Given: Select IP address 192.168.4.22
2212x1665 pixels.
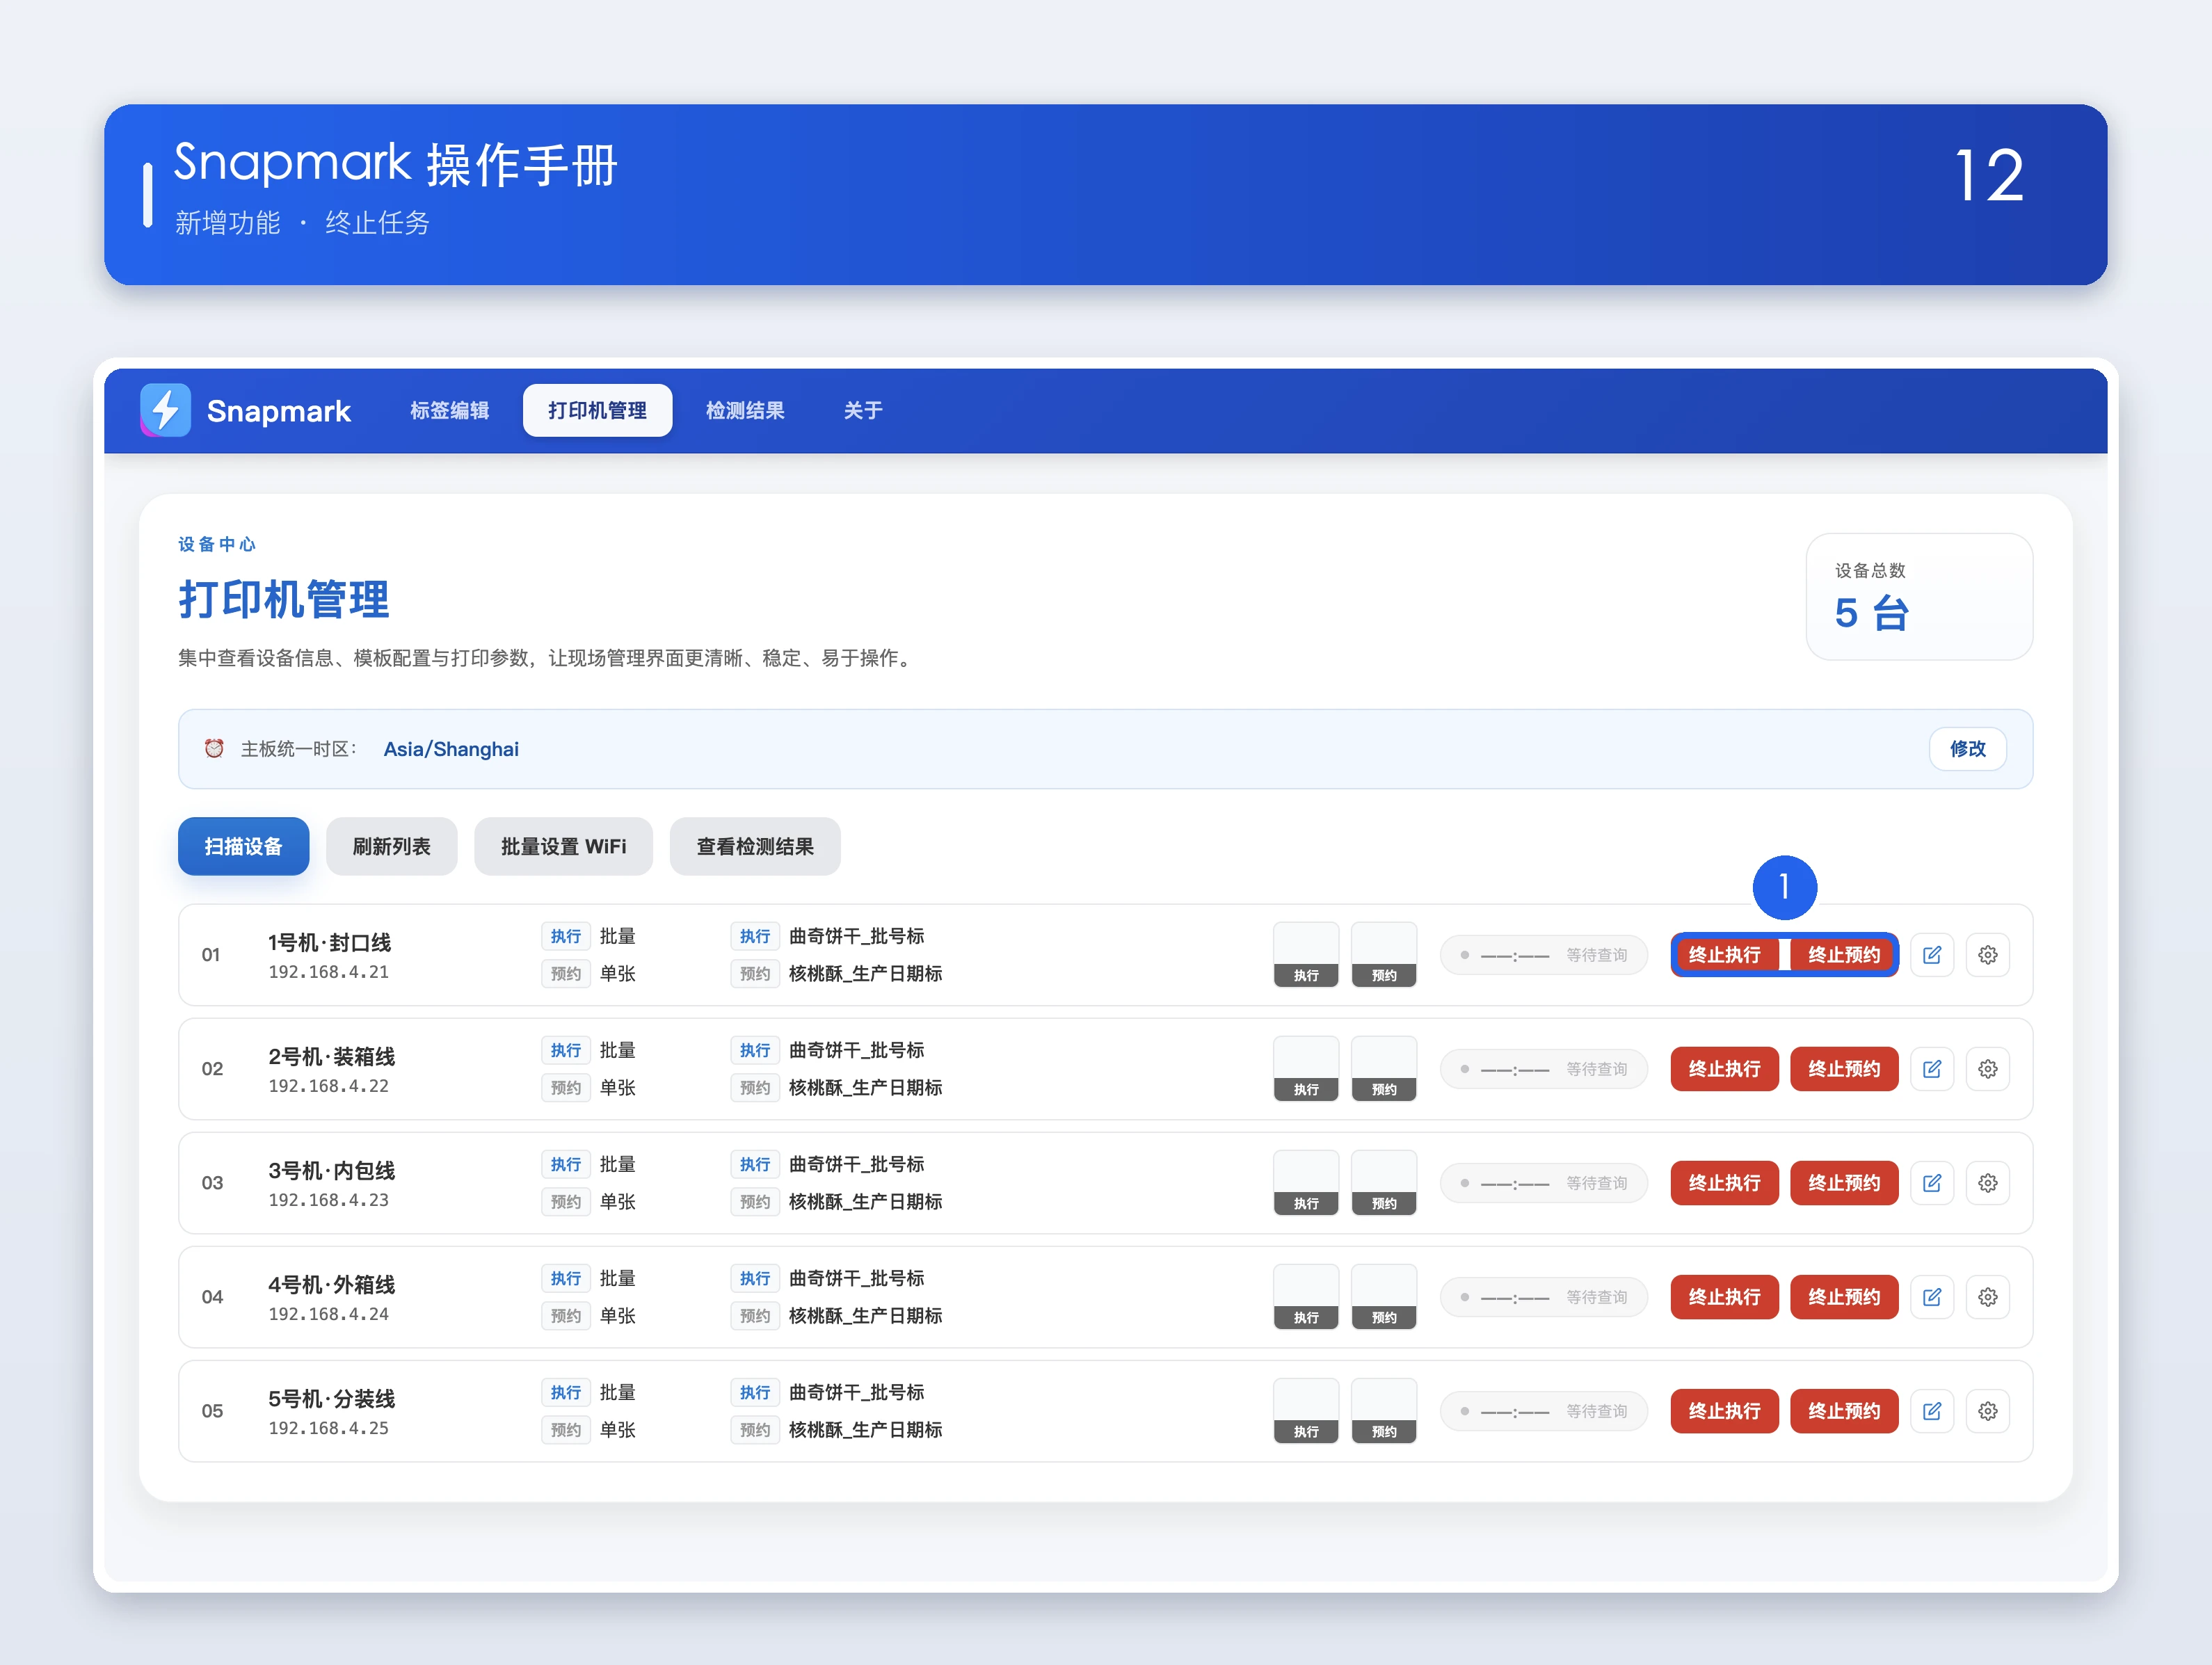Looking at the screenshot, I should 328,1086.
